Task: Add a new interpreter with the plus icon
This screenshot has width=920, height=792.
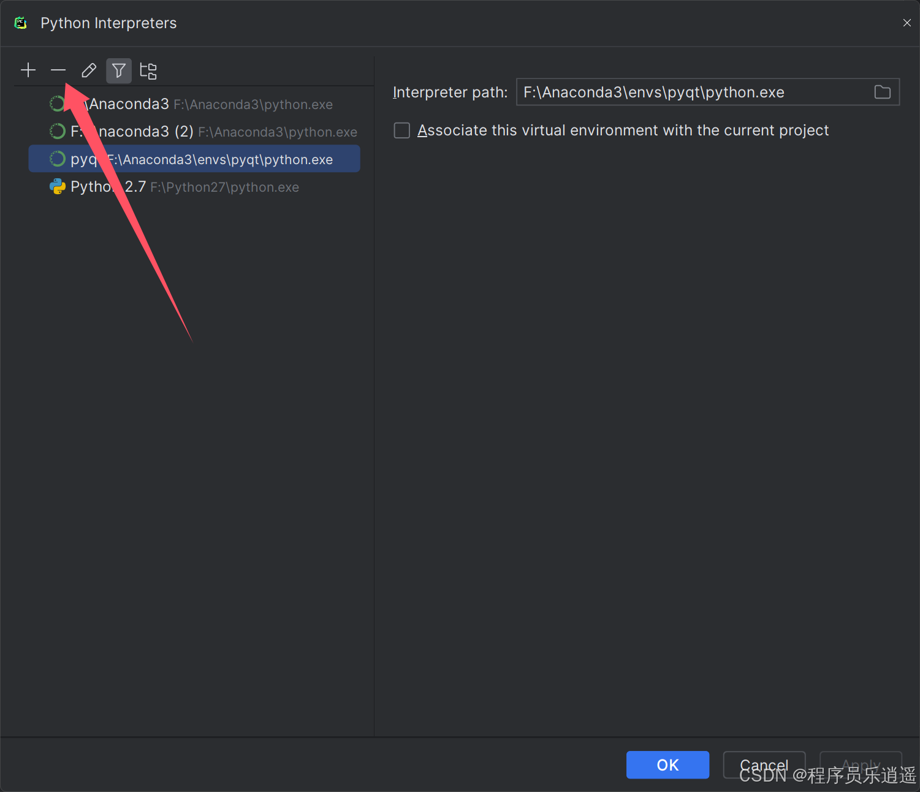Action: coord(28,70)
